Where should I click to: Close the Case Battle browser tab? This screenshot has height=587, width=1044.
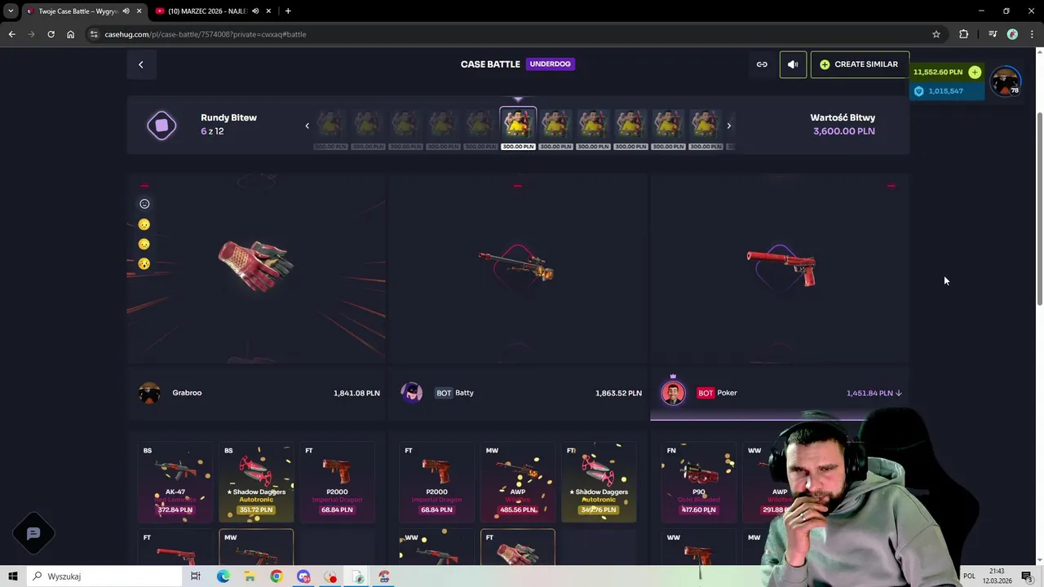139,11
